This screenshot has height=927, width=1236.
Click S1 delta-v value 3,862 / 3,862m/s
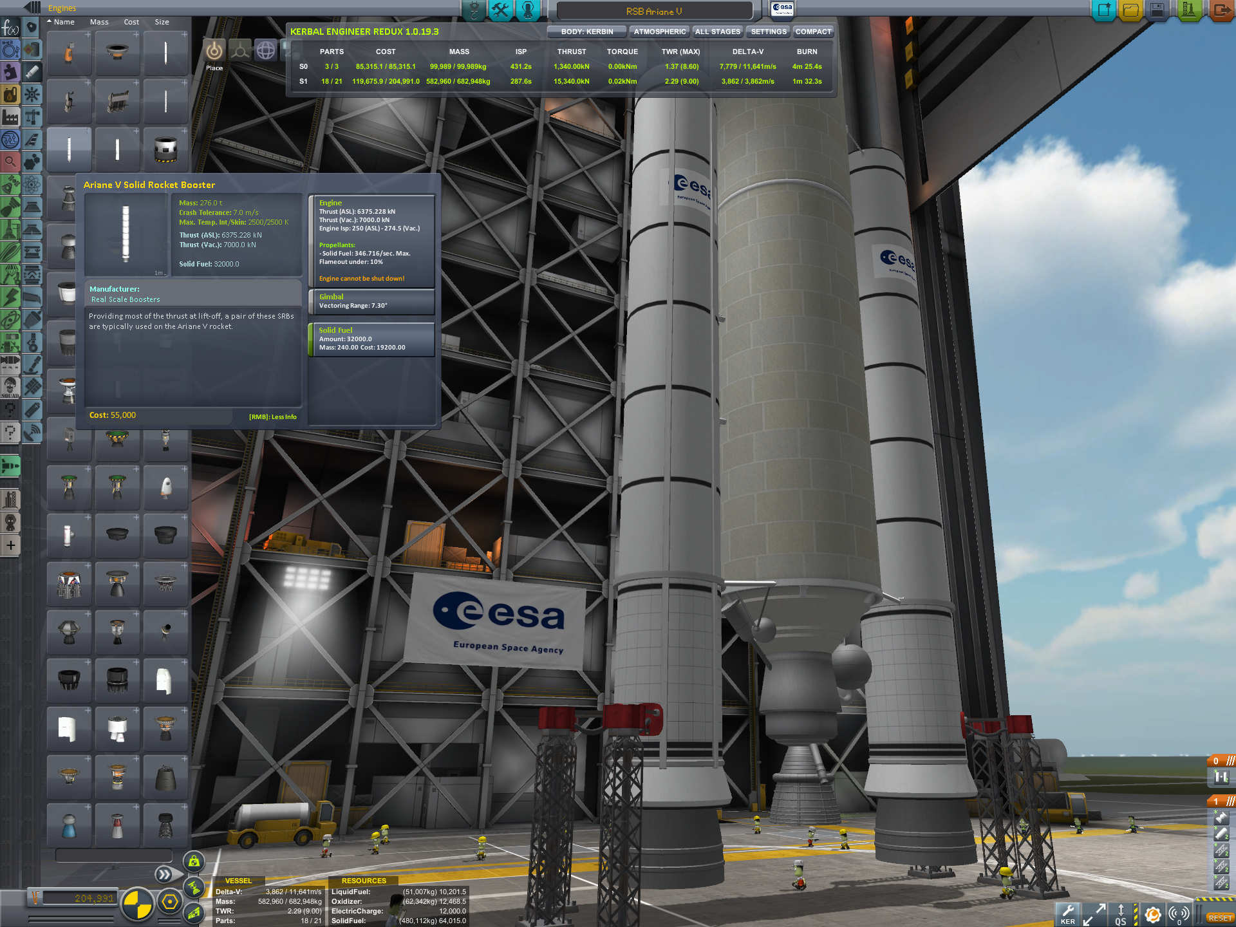[747, 81]
